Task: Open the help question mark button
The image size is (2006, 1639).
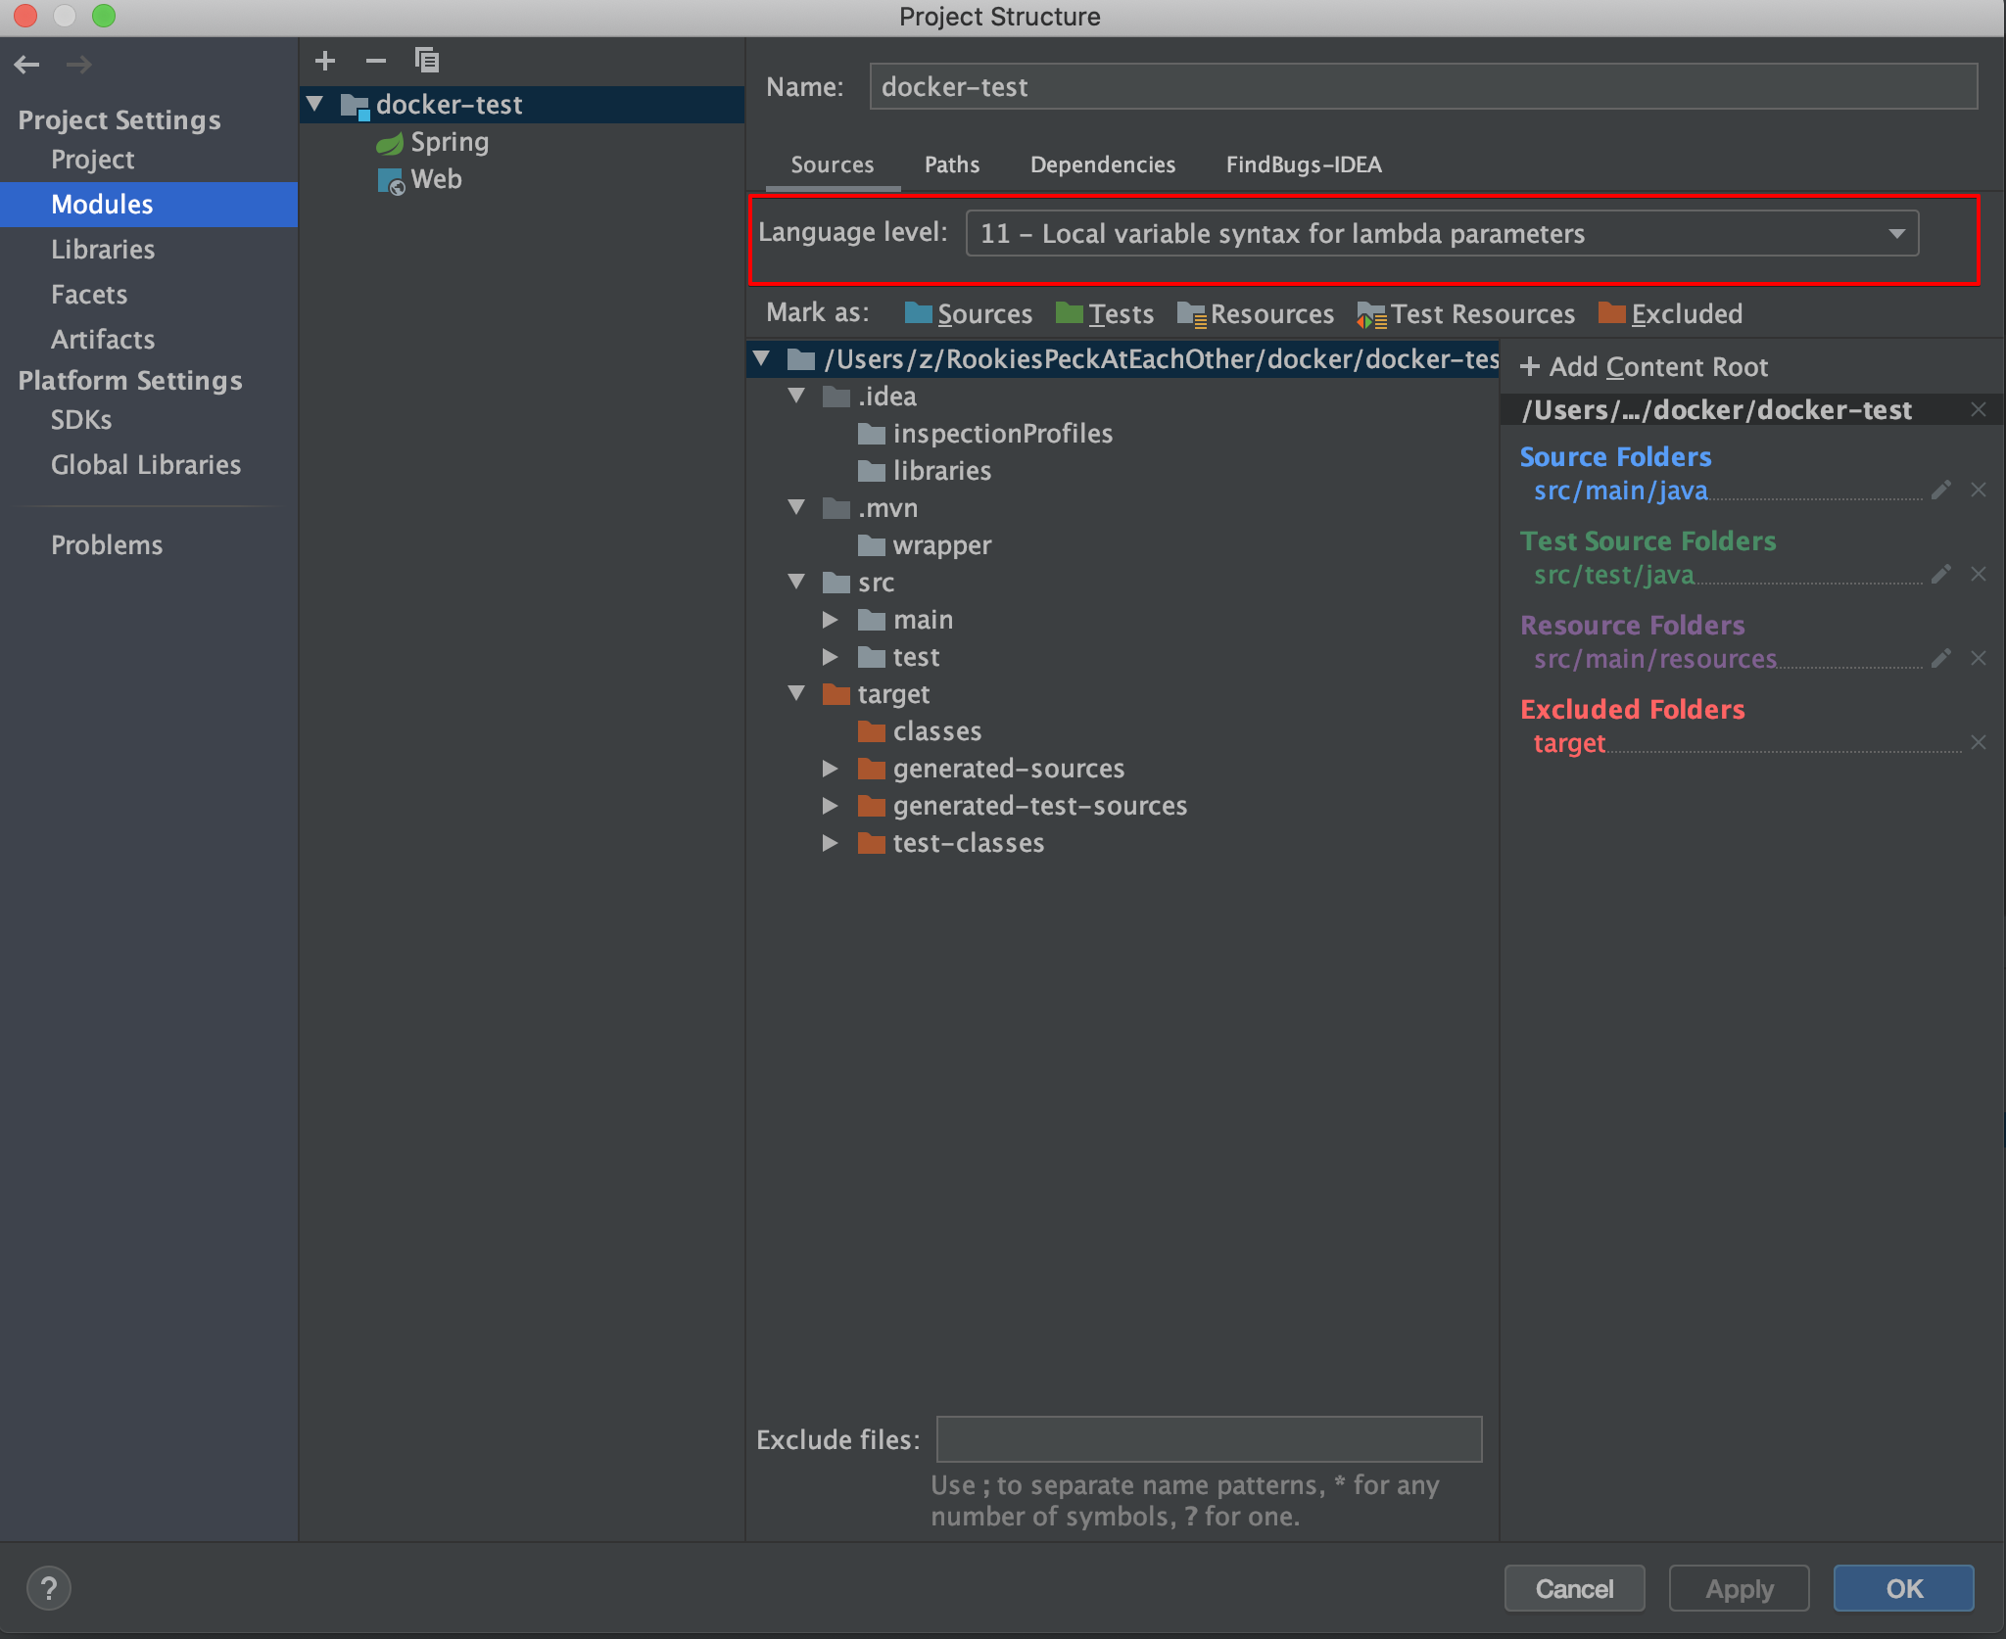Action: (49, 1587)
